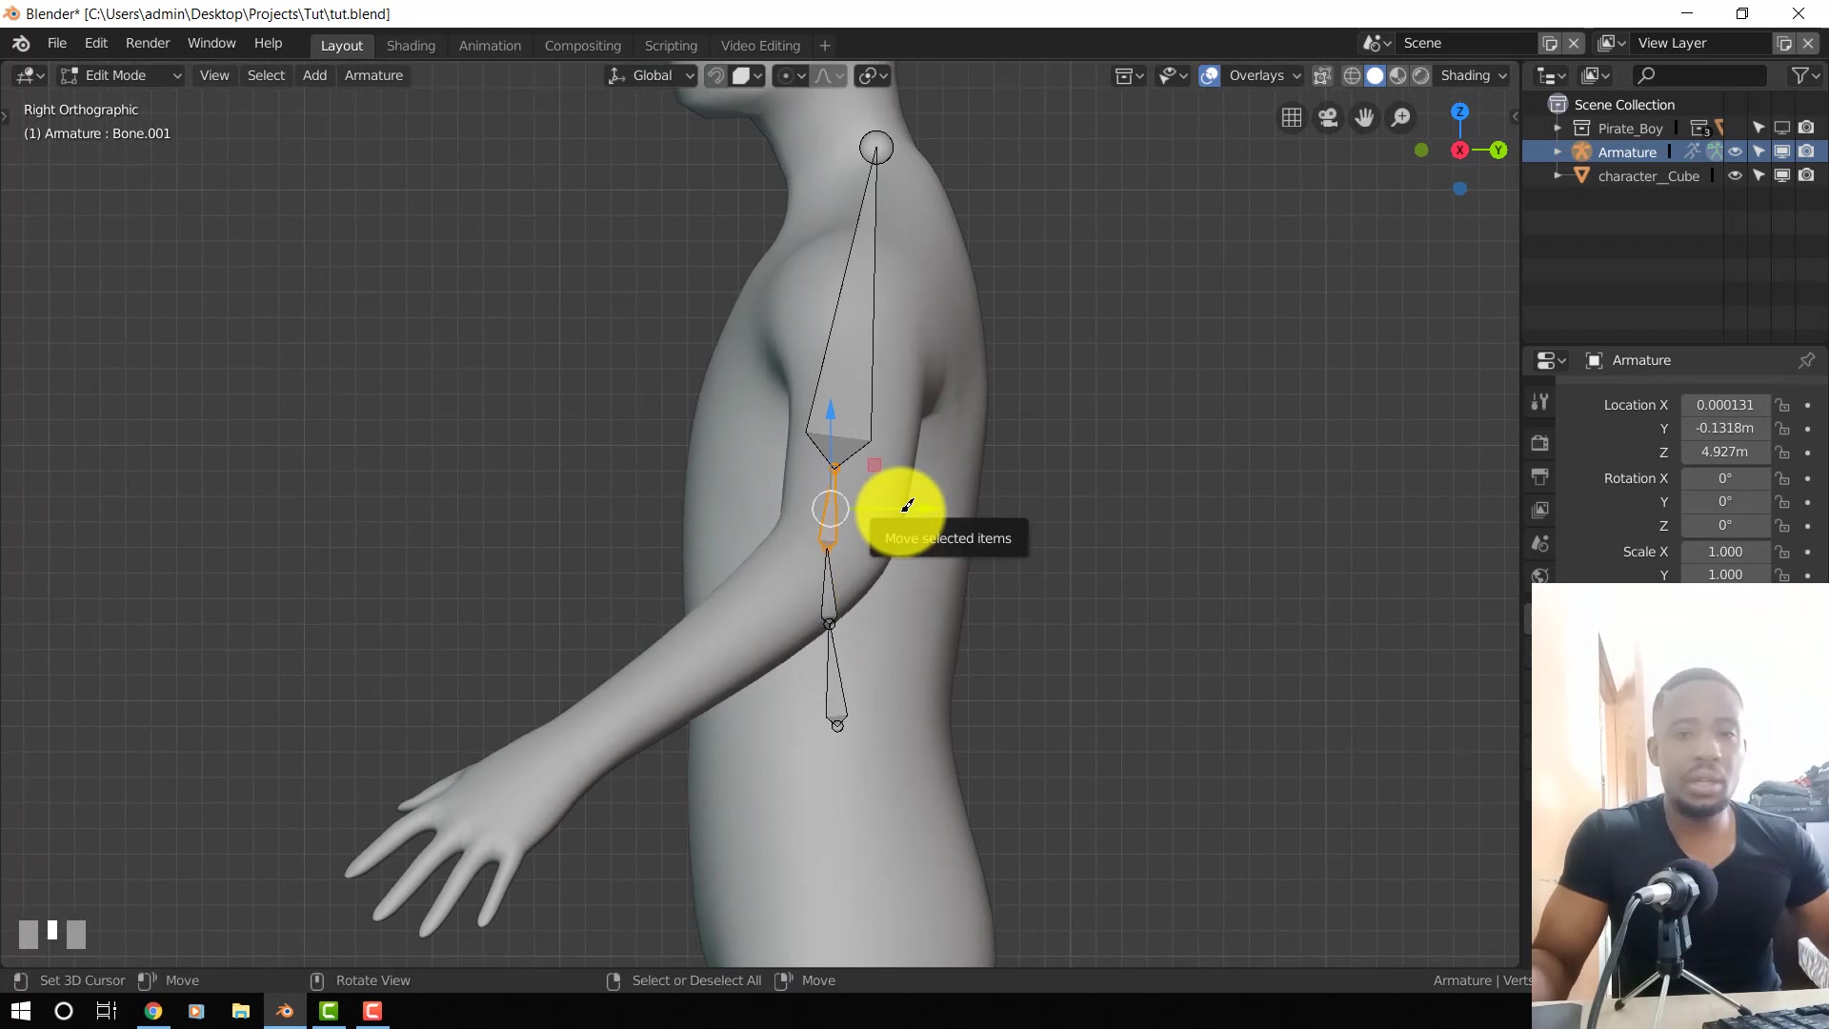The image size is (1829, 1029).
Task: Enable Toggle X-Ray in the viewport
Action: (1322, 75)
